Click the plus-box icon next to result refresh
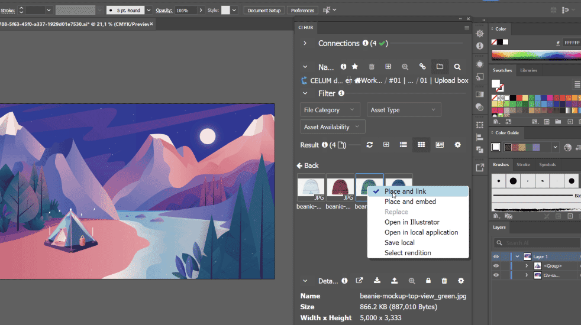Viewport: 581px width, 325px height. coord(386,145)
